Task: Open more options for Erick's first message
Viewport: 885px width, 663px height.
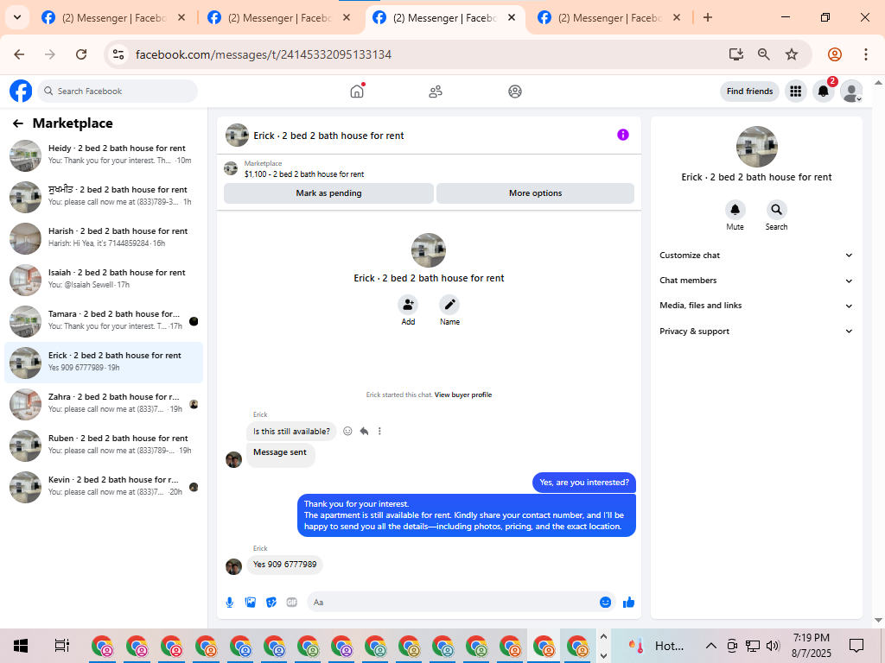Action: point(379,432)
